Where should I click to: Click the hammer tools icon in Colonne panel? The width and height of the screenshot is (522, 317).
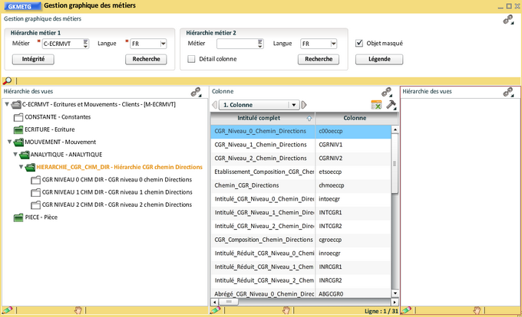click(x=391, y=105)
